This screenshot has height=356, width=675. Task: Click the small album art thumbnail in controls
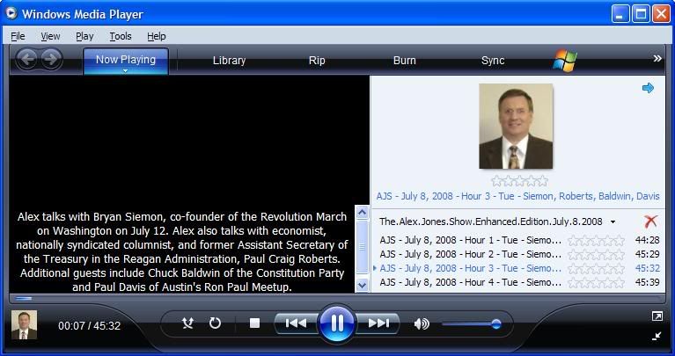(24, 325)
